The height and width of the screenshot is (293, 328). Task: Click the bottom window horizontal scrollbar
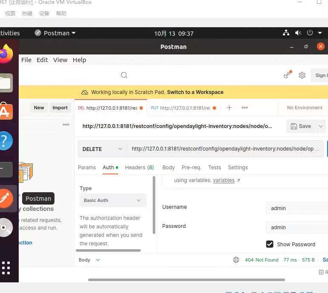click(x=186, y=280)
